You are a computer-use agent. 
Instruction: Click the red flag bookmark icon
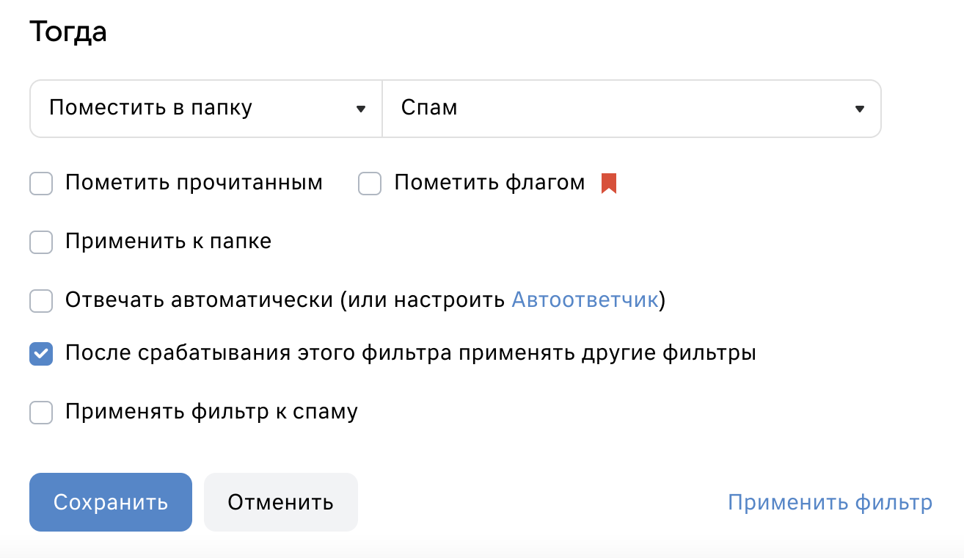click(608, 184)
